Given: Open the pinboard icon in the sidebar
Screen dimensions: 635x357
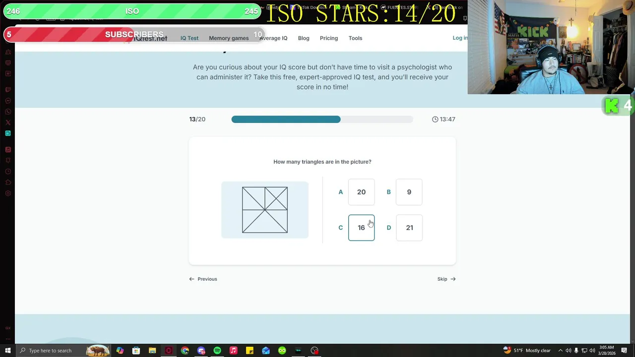Looking at the screenshot, I should coord(8,161).
